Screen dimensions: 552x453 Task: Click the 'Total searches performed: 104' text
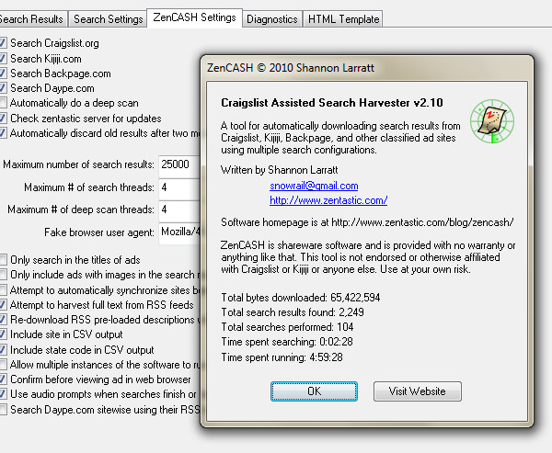point(287,327)
